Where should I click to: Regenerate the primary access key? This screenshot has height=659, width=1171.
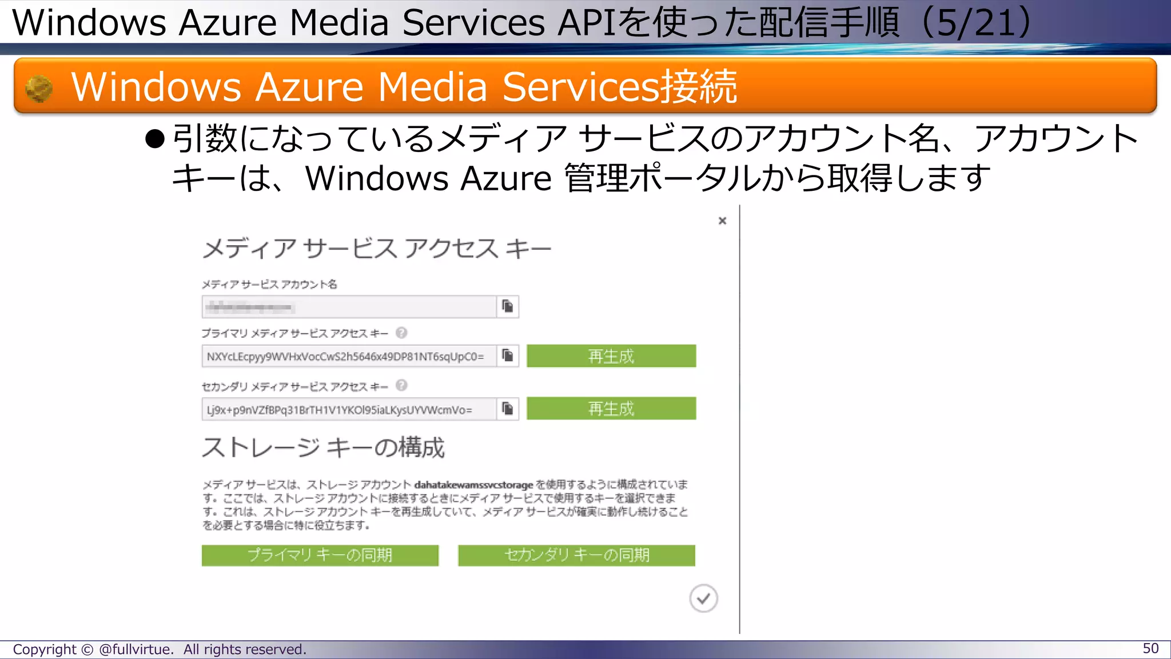coord(611,356)
